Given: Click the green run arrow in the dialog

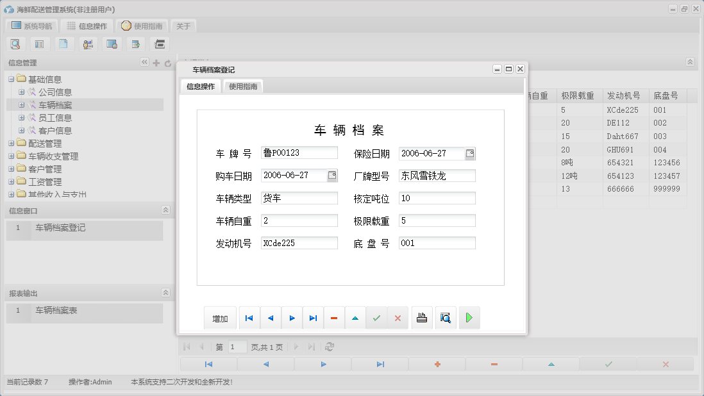Looking at the screenshot, I should click(x=469, y=317).
